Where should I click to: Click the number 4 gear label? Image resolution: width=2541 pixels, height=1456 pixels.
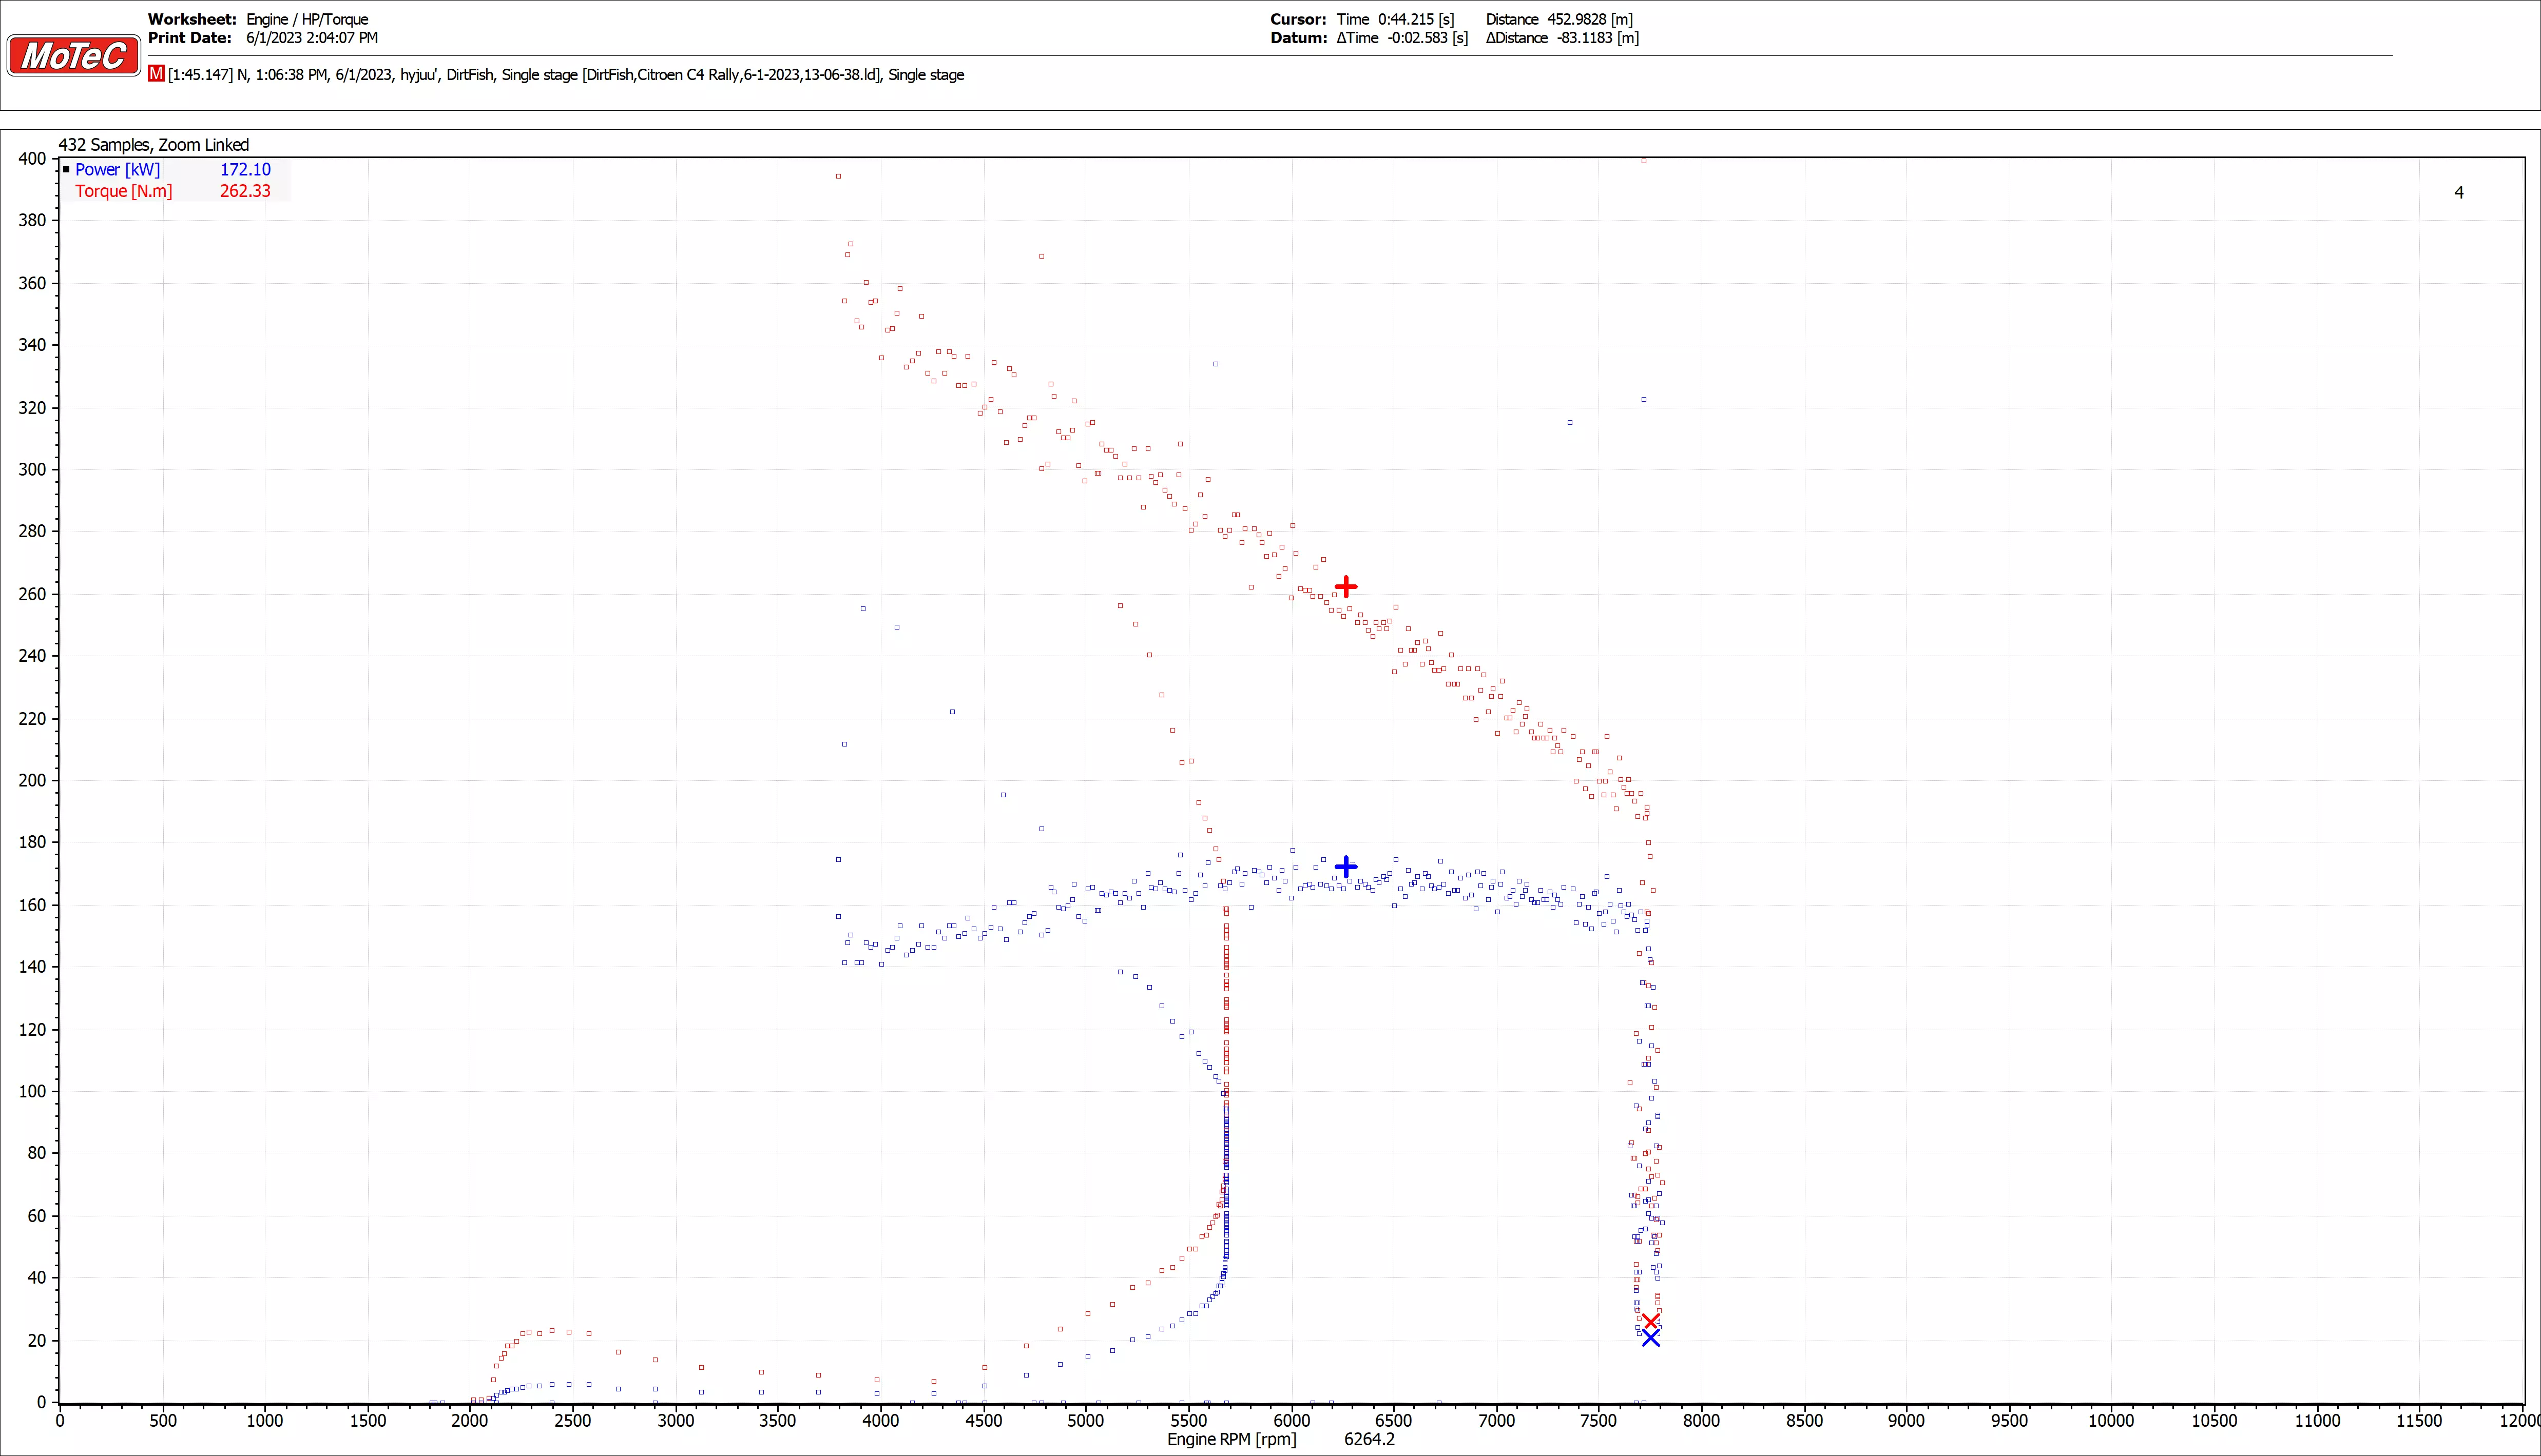coord(2459,193)
